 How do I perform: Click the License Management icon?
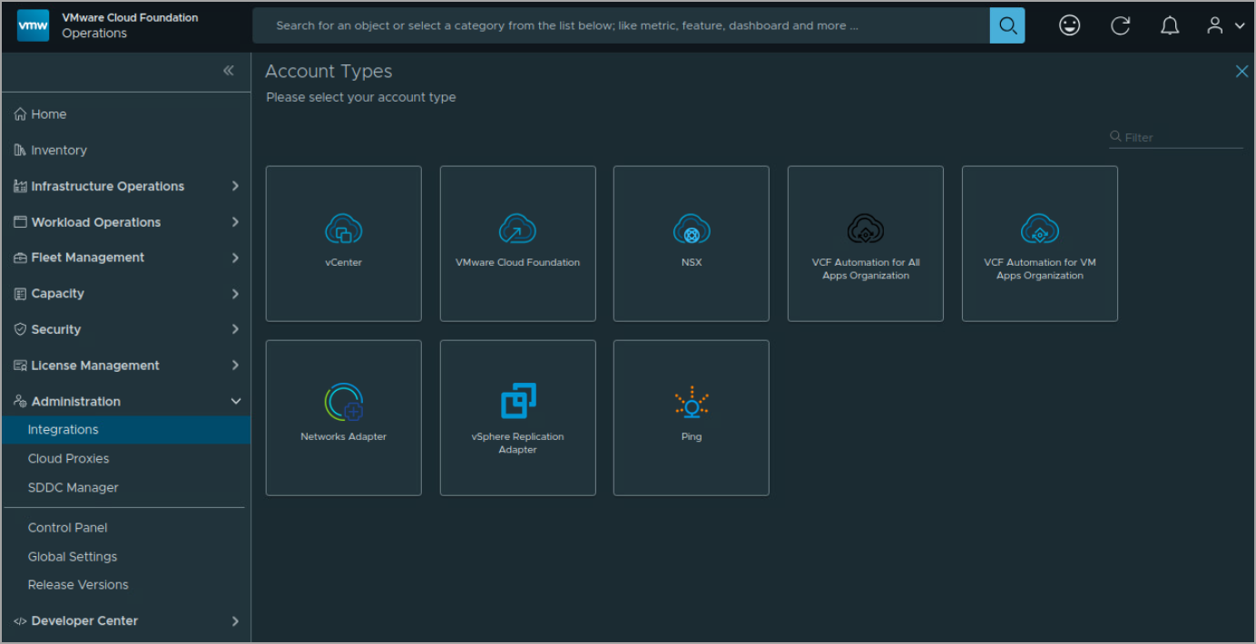point(20,366)
